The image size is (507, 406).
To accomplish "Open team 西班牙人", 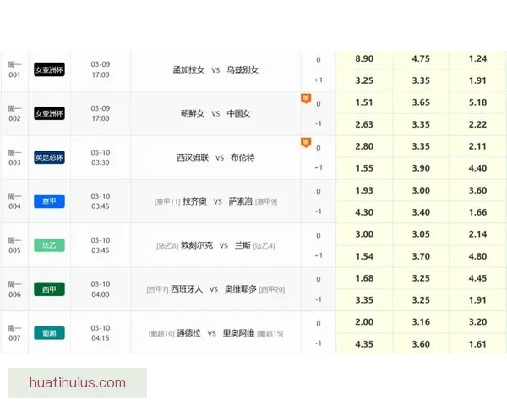I will coord(187,289).
